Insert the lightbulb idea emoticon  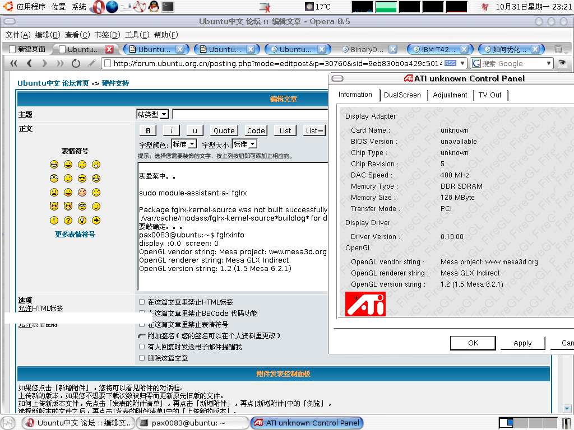(82, 221)
